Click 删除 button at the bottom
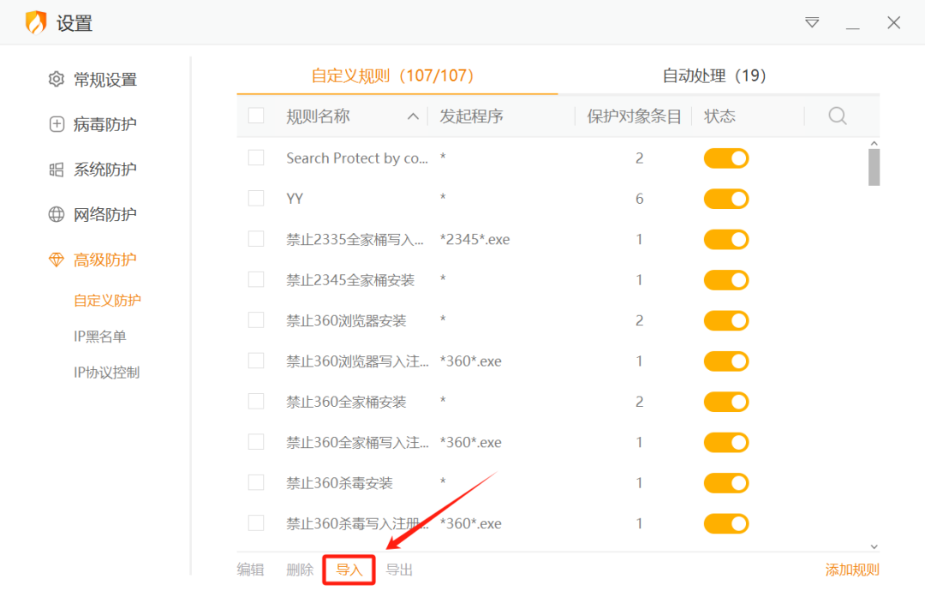 coord(300,570)
